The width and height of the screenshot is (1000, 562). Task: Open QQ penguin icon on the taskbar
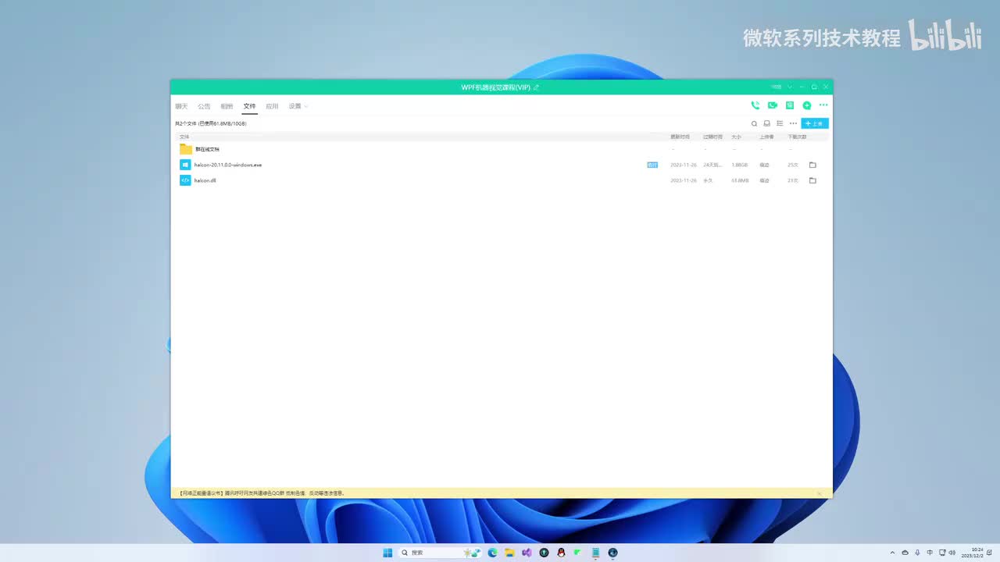tap(561, 553)
